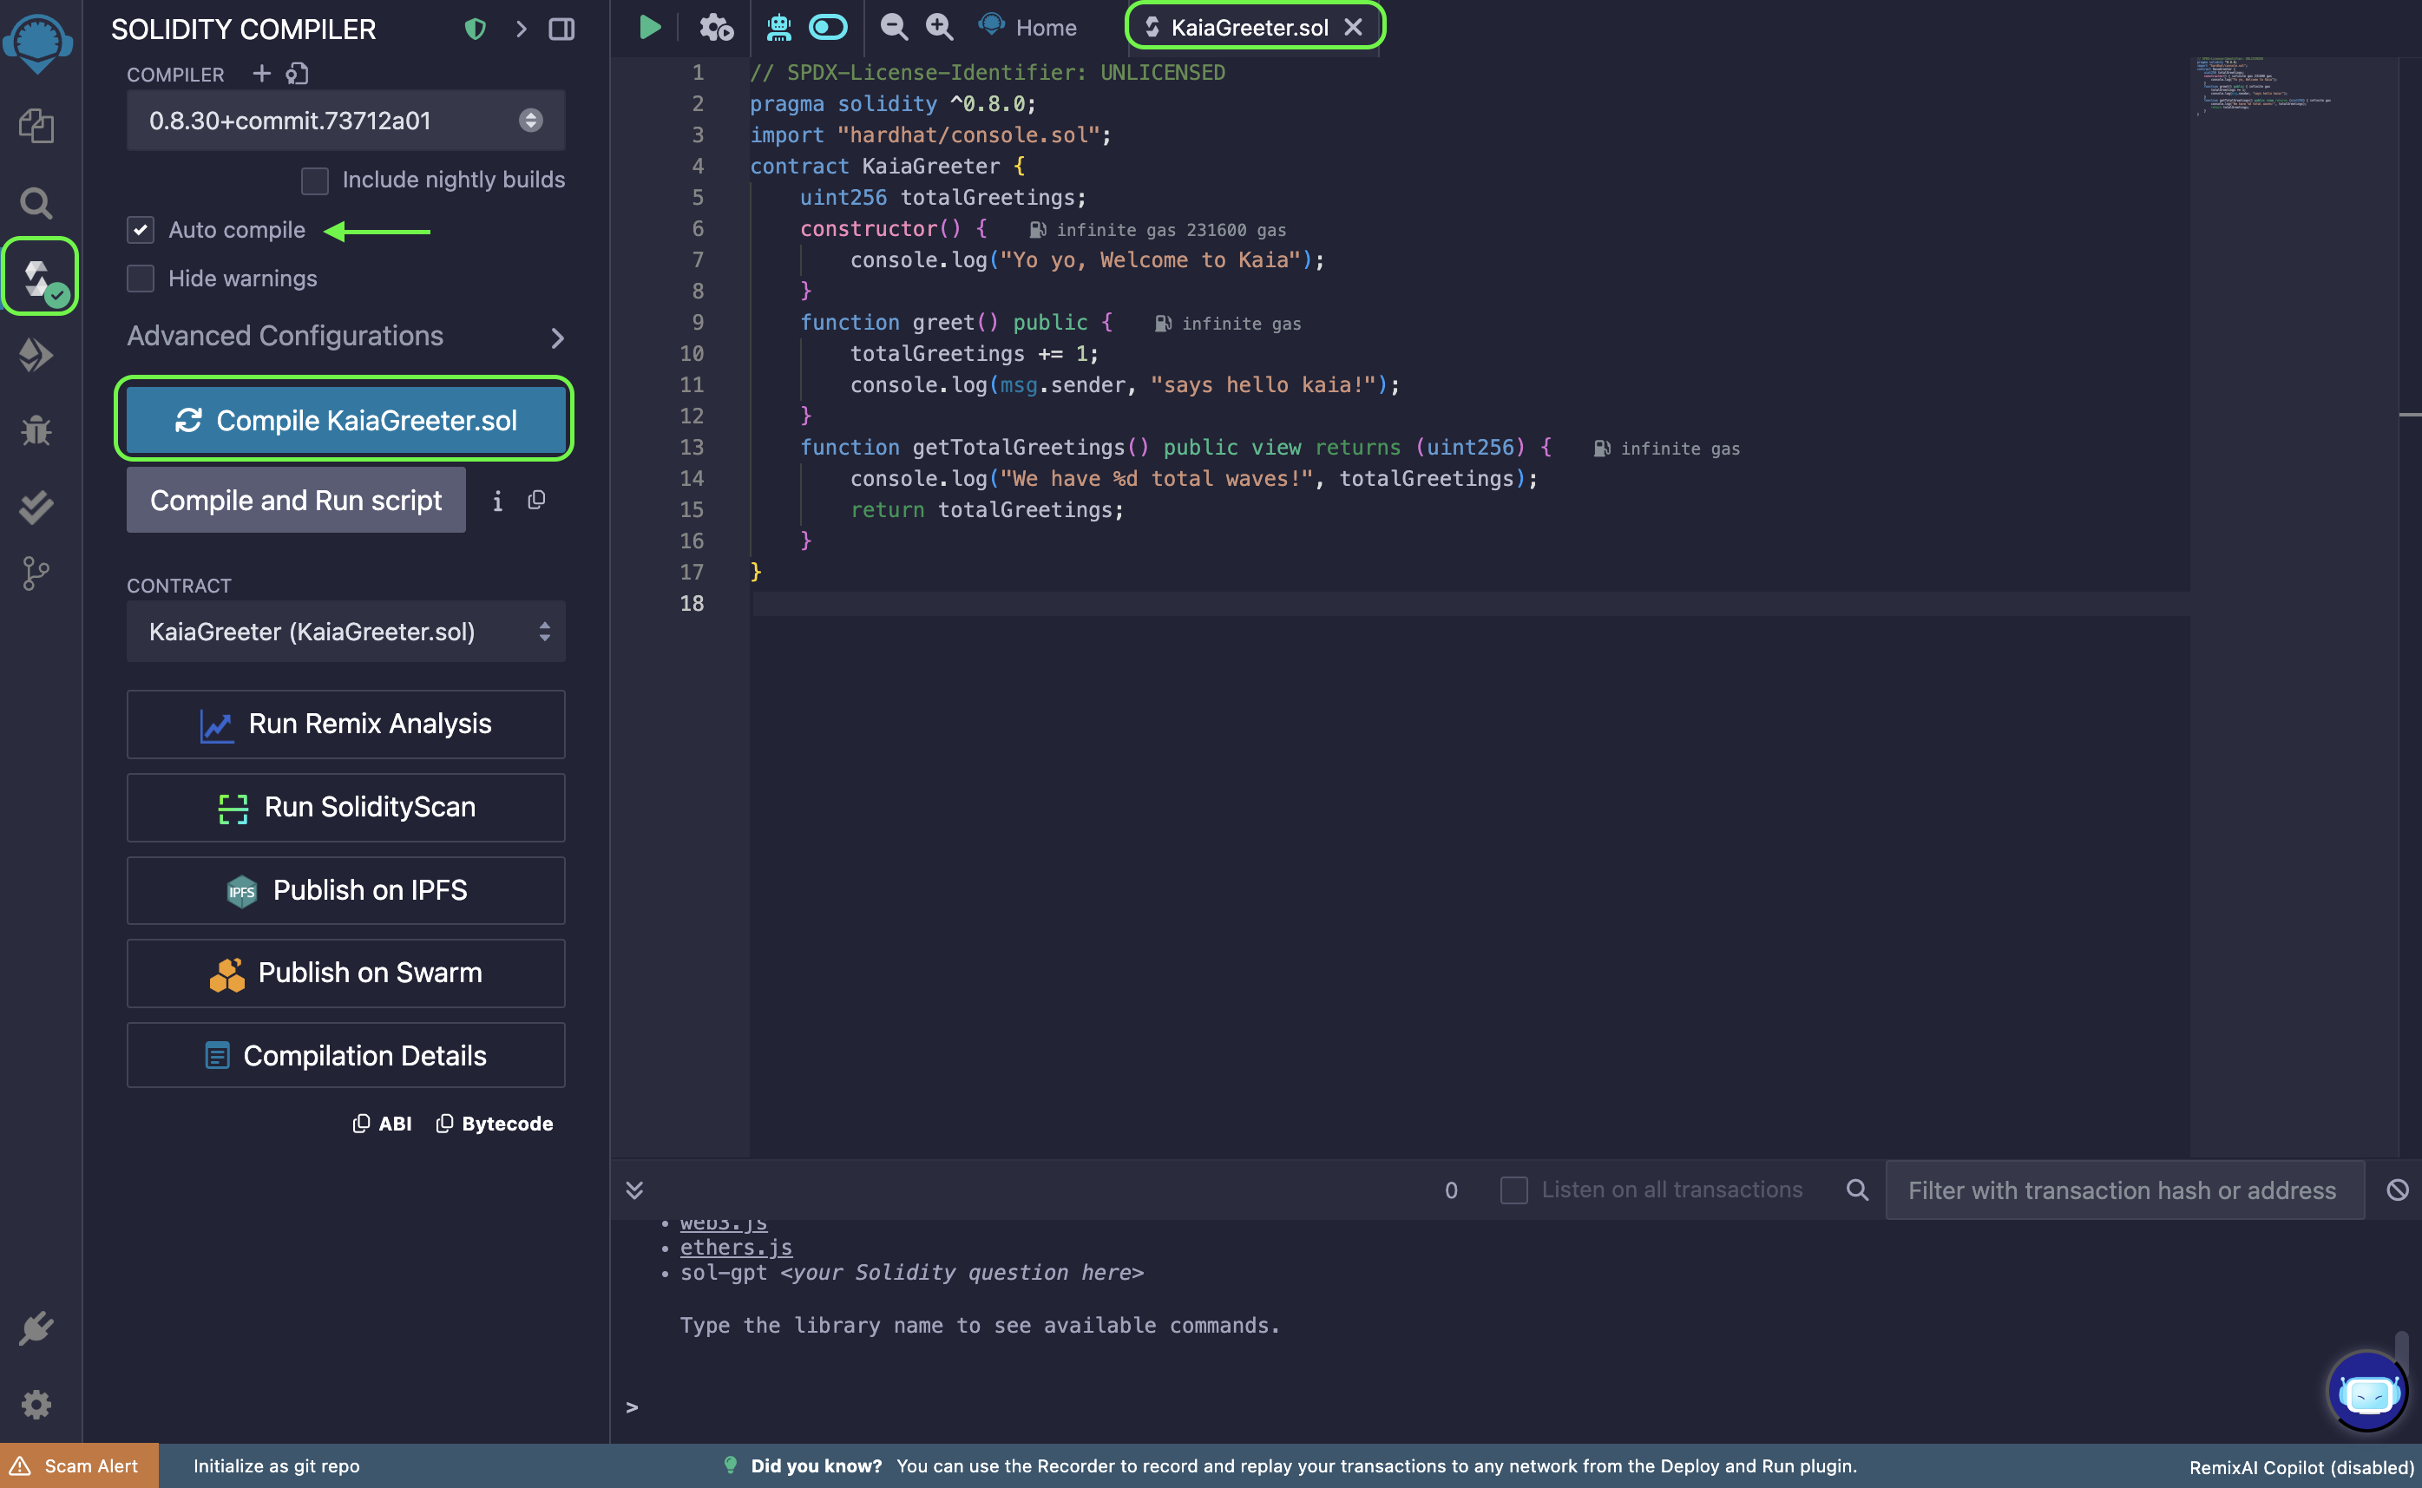The height and width of the screenshot is (1488, 2422).
Task: Open the CONTRACT selection dropdown
Action: (345, 632)
